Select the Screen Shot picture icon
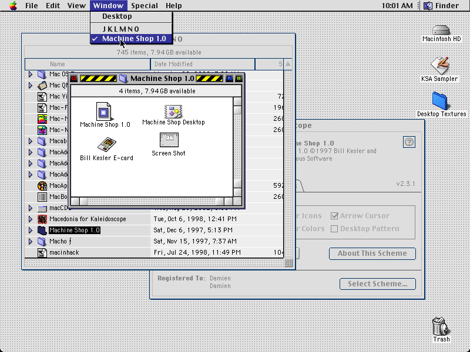The image size is (470, 352). (169, 140)
